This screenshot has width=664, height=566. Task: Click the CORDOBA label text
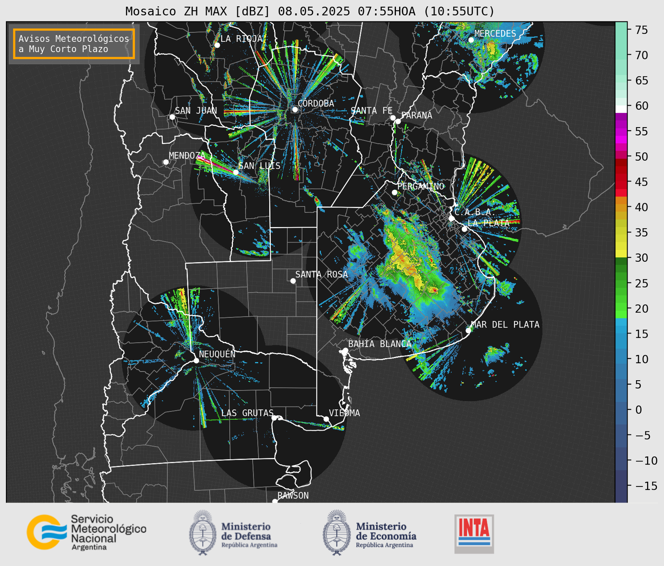316,104
